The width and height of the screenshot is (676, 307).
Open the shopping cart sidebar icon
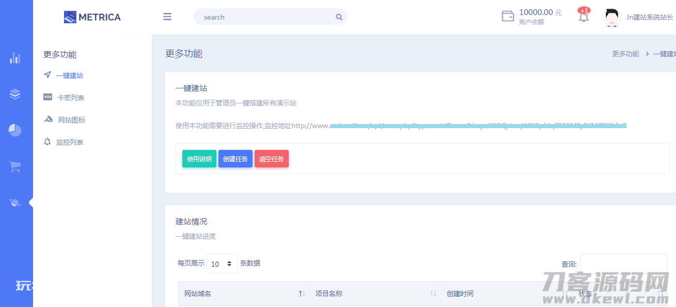[x=15, y=166]
